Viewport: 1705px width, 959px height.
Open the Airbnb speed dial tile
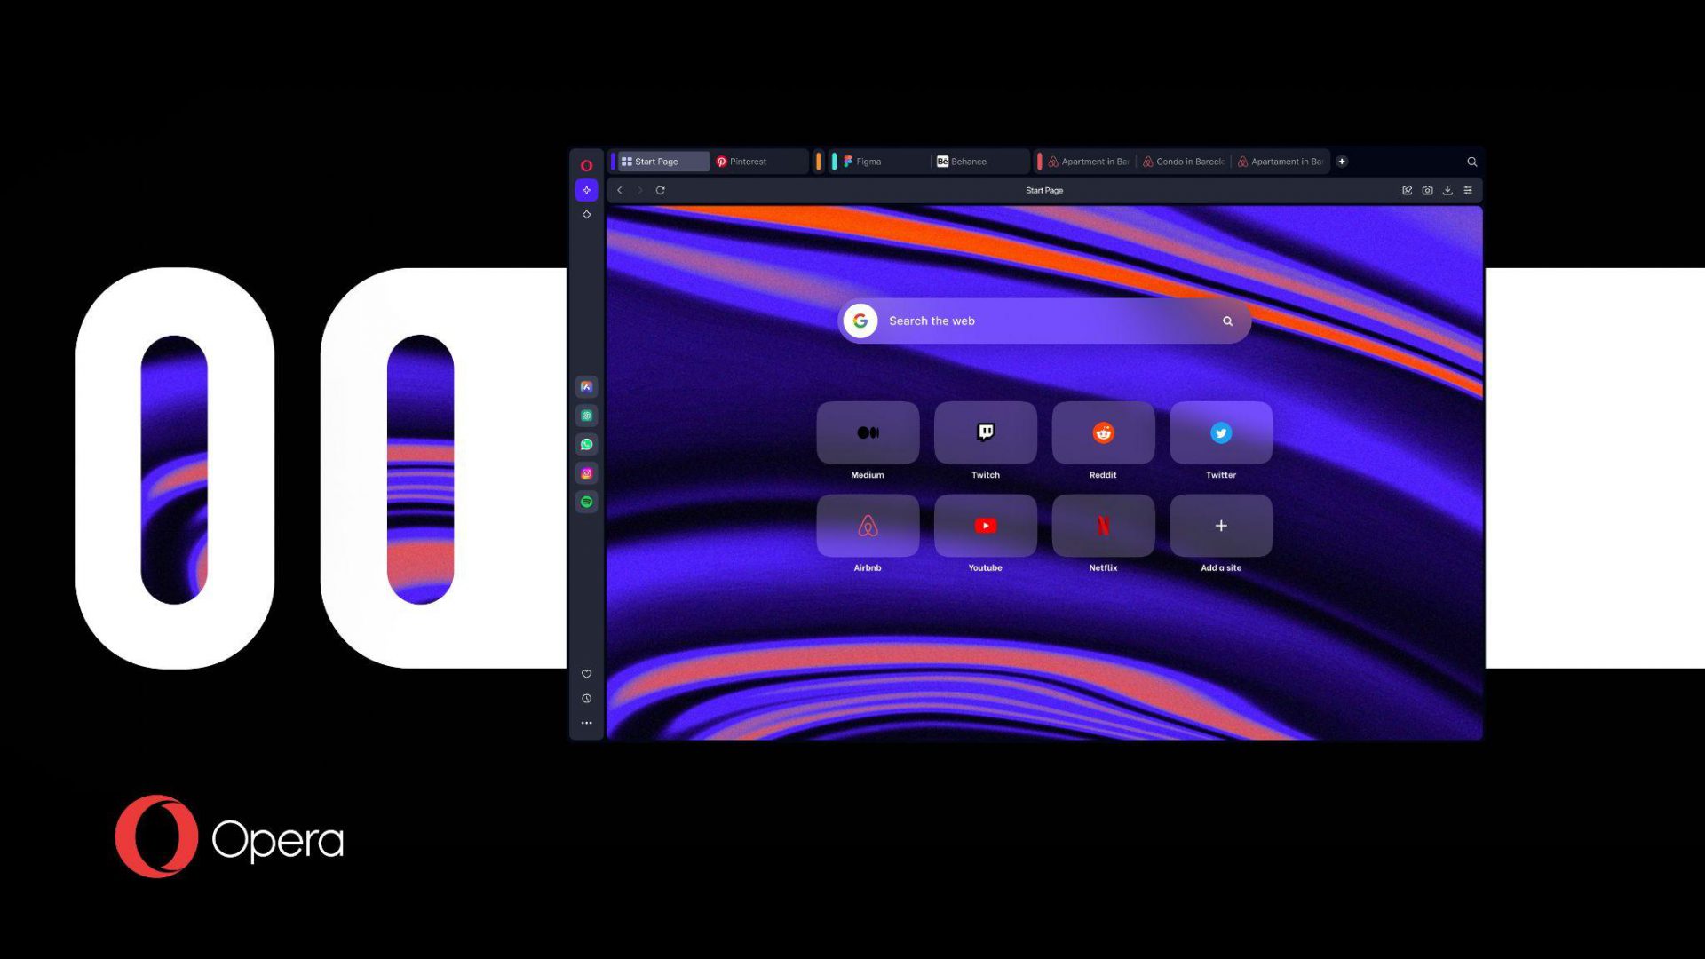868,526
